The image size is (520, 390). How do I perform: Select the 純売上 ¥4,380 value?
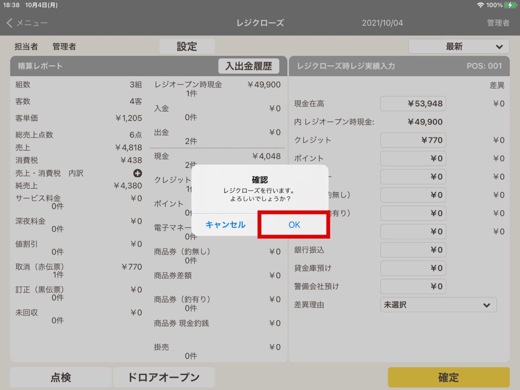tap(128, 186)
